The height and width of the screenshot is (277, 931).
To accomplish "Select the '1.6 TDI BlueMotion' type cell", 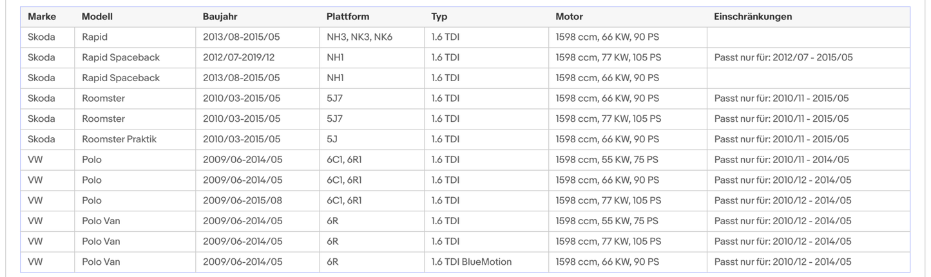I will click(471, 262).
